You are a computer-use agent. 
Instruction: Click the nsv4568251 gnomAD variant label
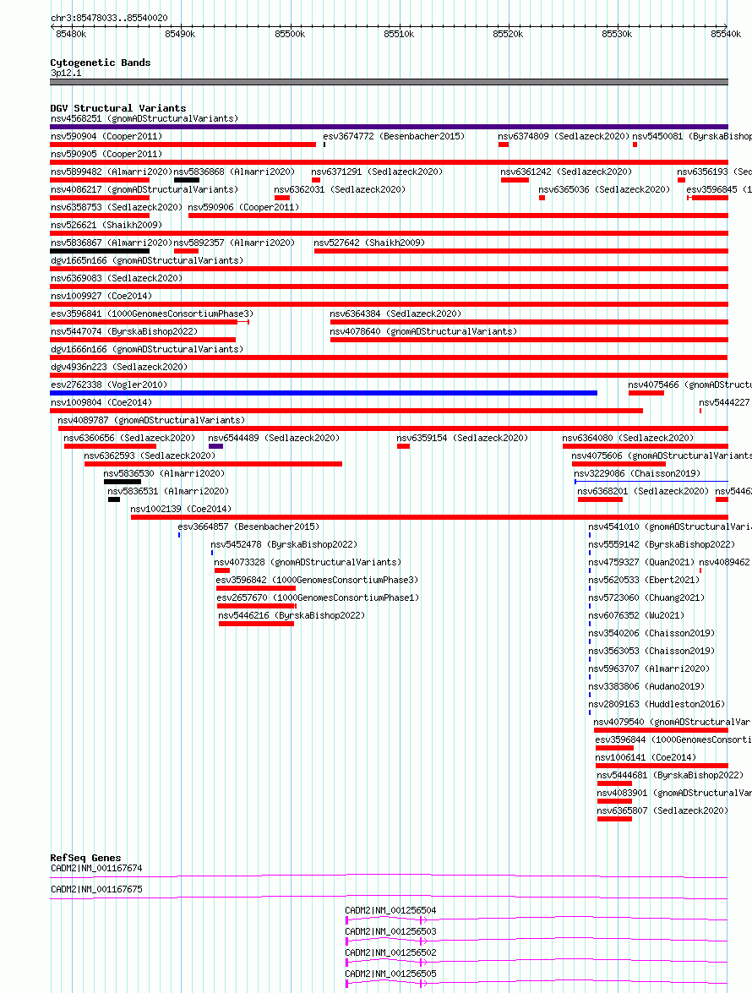click(144, 118)
